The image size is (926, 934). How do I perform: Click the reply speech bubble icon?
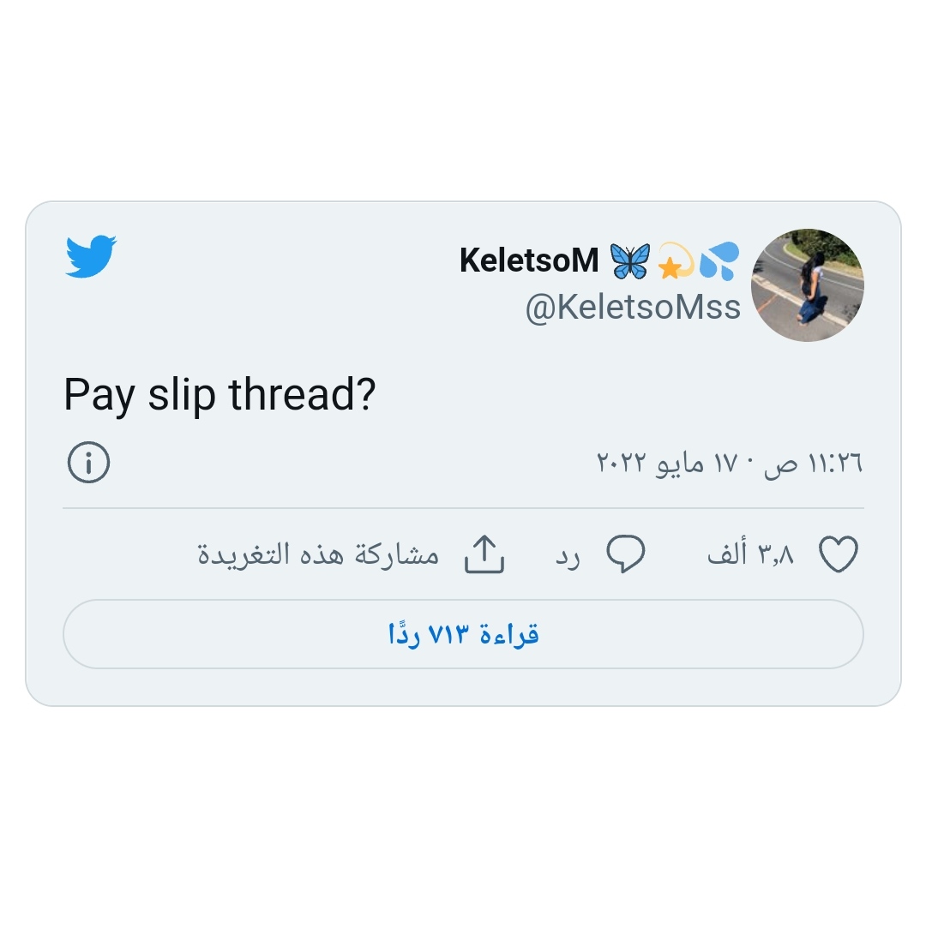[625, 554]
